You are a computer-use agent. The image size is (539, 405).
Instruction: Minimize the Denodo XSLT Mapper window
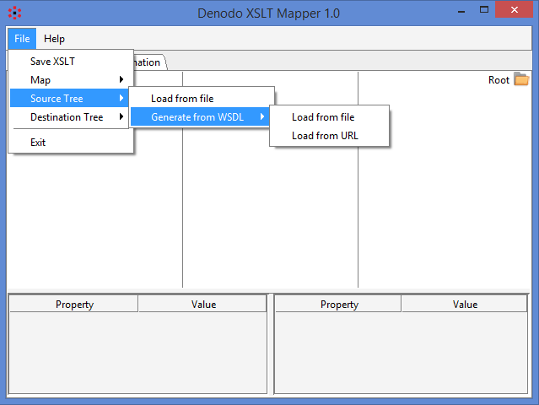(x=461, y=10)
